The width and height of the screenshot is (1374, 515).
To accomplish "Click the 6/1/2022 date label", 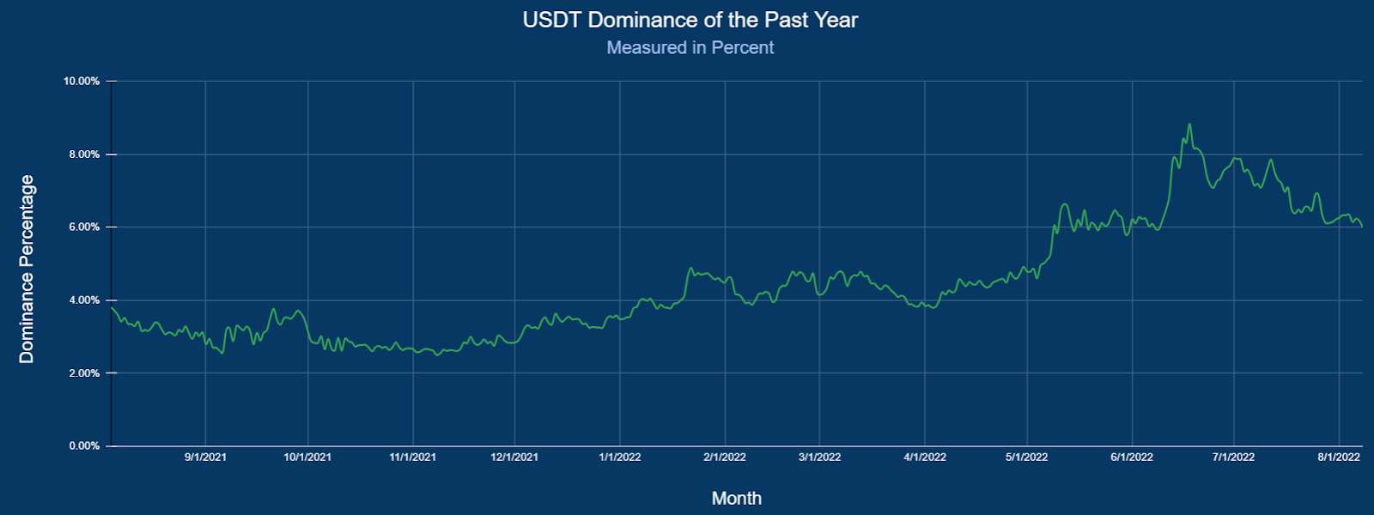I will pyautogui.click(x=1132, y=457).
